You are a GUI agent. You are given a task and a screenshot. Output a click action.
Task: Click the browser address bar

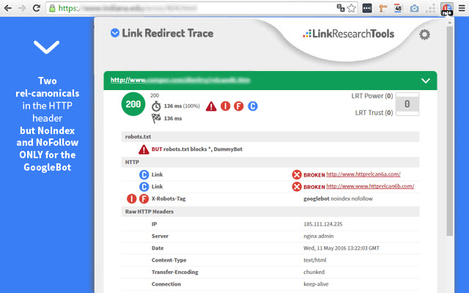[183, 9]
